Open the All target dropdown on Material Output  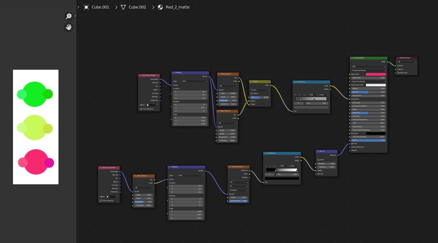click(x=406, y=62)
